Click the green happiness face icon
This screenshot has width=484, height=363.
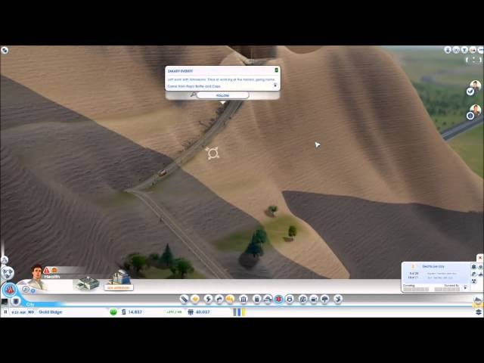[x=113, y=312]
